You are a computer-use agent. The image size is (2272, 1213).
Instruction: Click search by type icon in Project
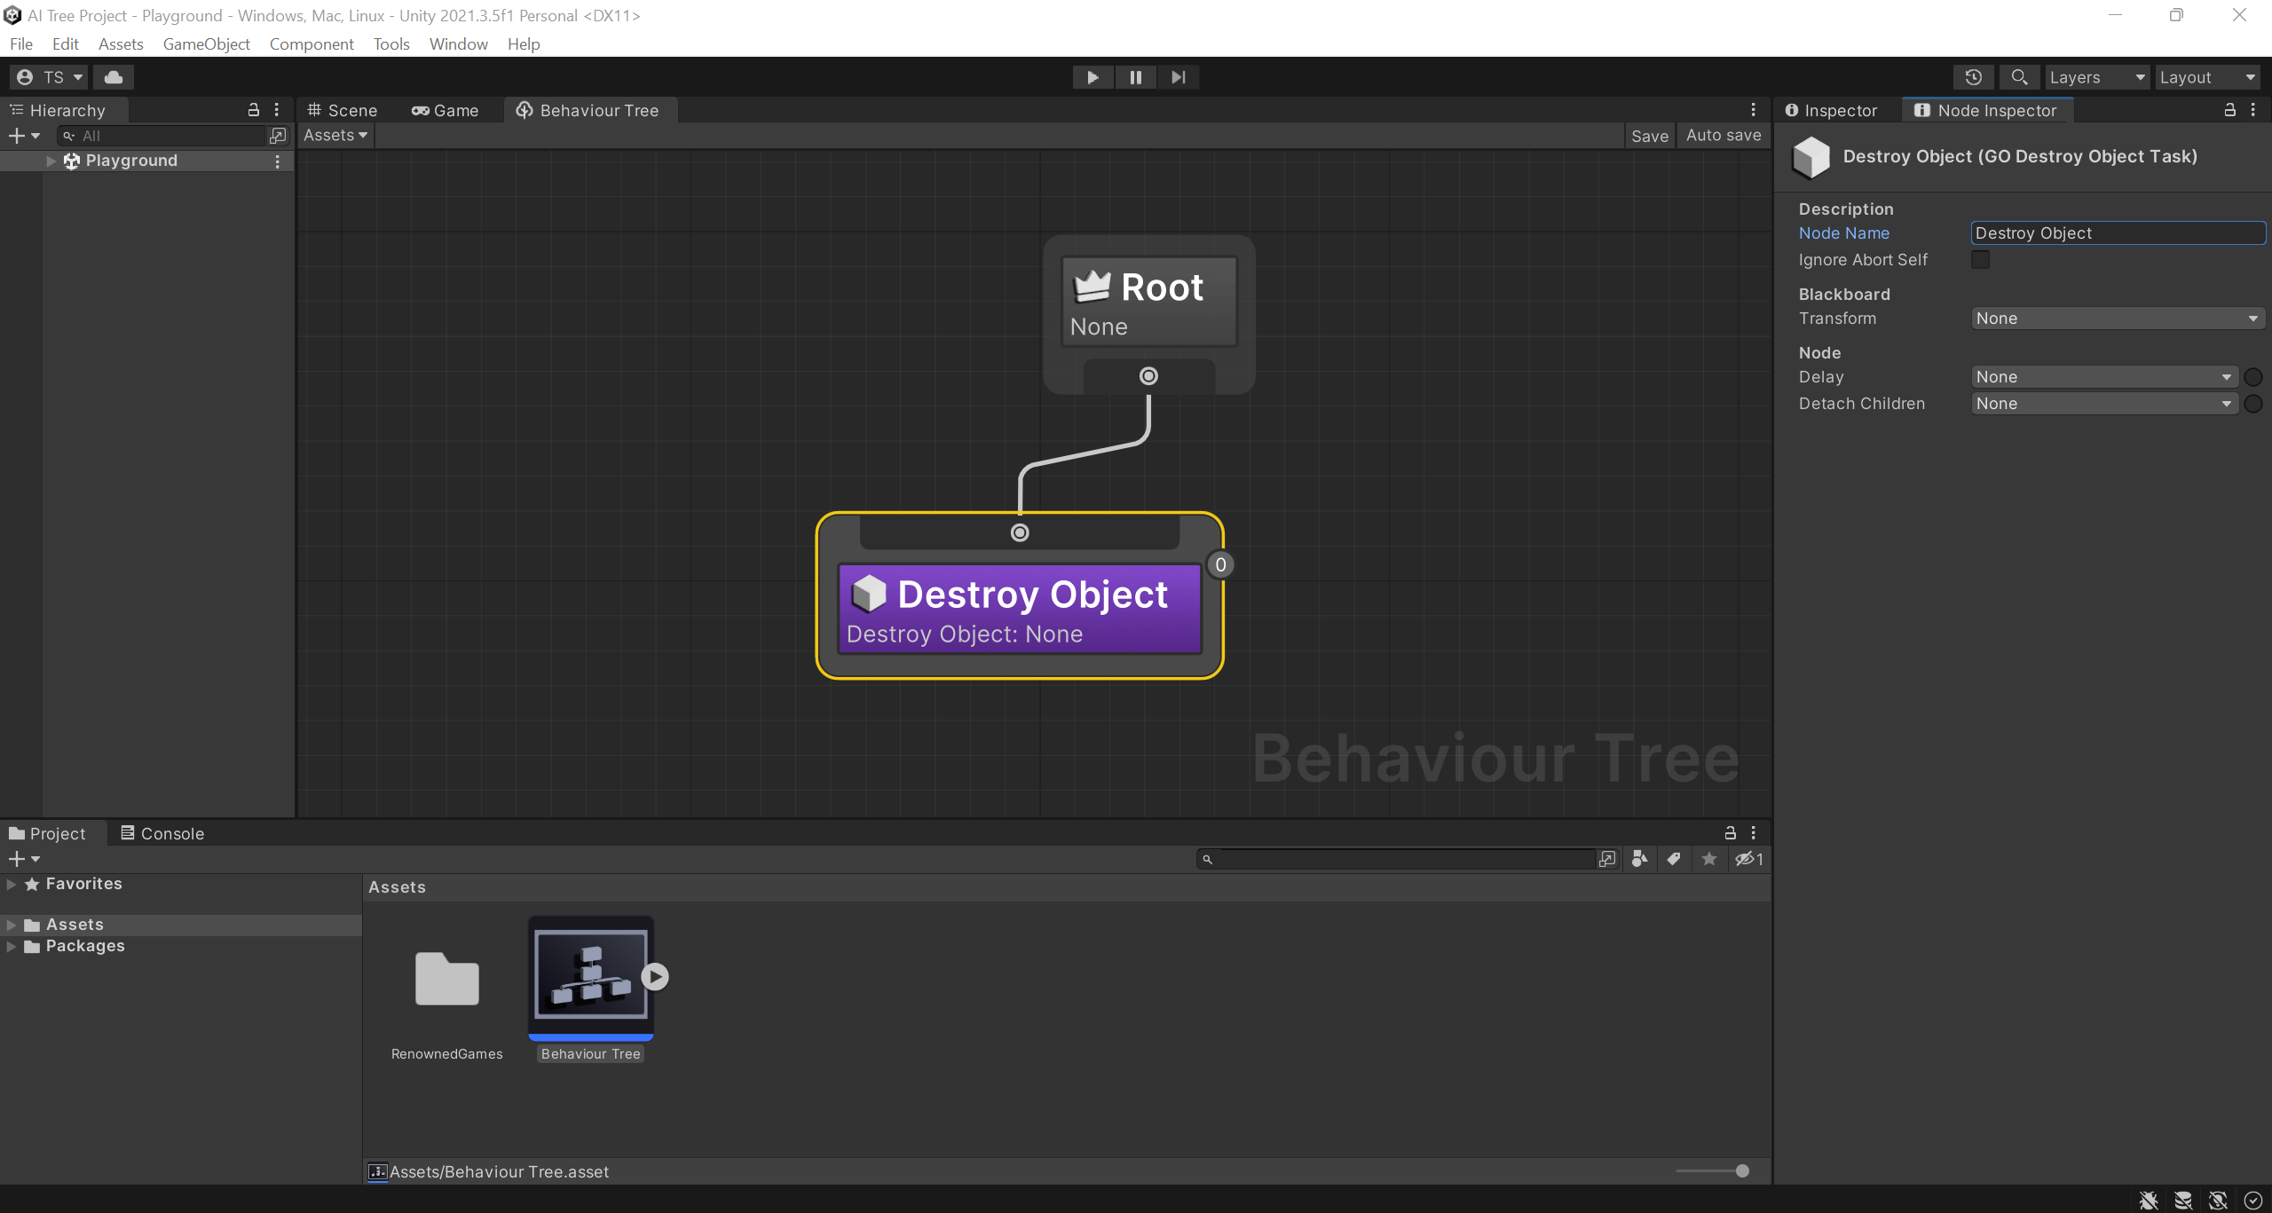[x=1639, y=859]
